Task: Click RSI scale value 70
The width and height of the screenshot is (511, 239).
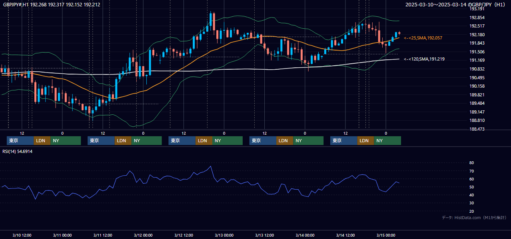Action: [471, 171]
